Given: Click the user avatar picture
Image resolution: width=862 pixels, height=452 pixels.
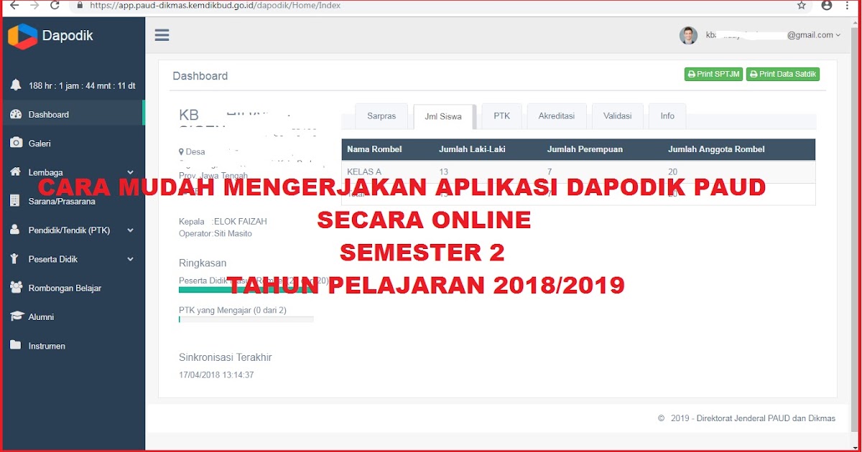Looking at the screenshot, I should (x=688, y=35).
